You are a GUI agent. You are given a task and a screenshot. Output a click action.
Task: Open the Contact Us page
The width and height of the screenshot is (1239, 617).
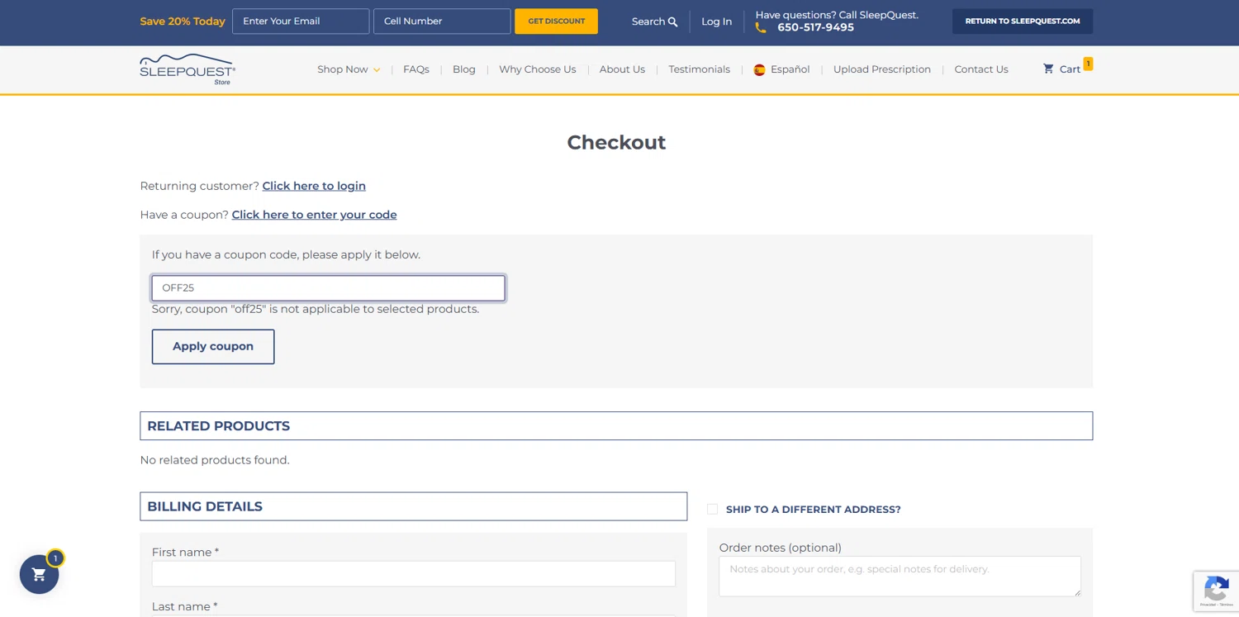point(981,69)
